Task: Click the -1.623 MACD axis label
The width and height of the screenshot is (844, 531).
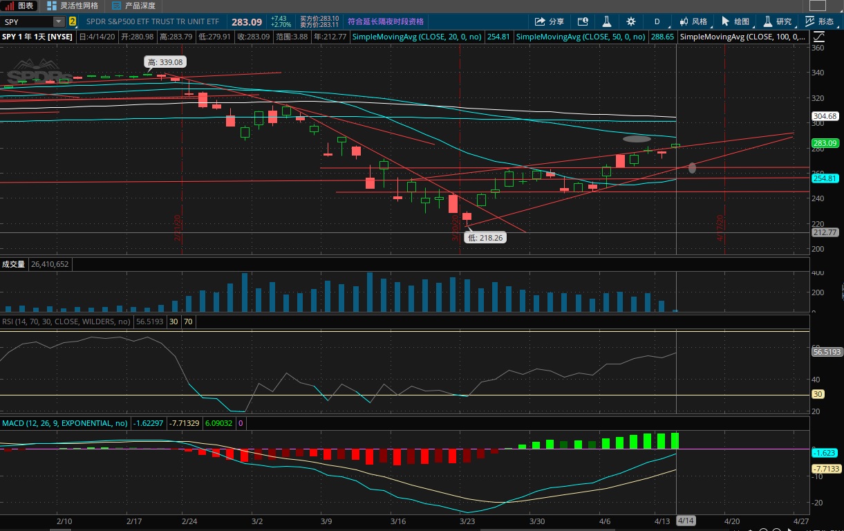Action: 825,453
